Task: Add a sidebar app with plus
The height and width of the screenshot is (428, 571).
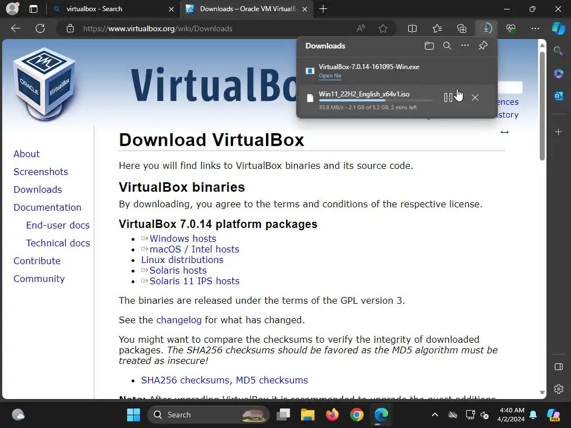Action: point(558,132)
